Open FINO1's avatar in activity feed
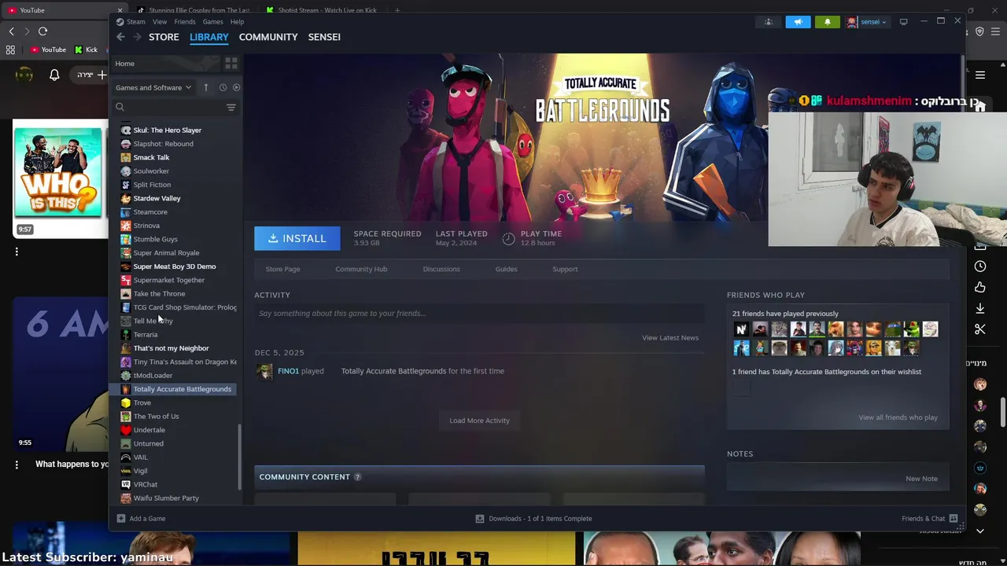 click(265, 371)
